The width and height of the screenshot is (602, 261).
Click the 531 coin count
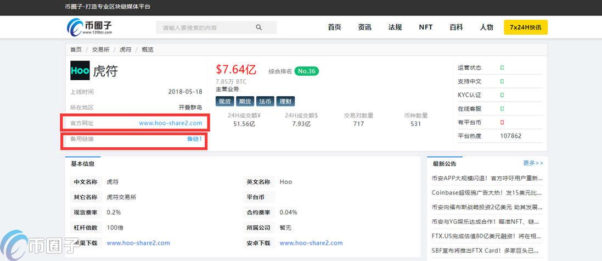click(416, 124)
